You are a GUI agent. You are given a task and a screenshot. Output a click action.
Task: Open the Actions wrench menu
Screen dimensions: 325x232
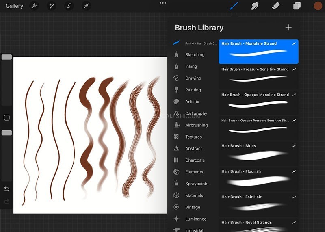tap(34, 6)
